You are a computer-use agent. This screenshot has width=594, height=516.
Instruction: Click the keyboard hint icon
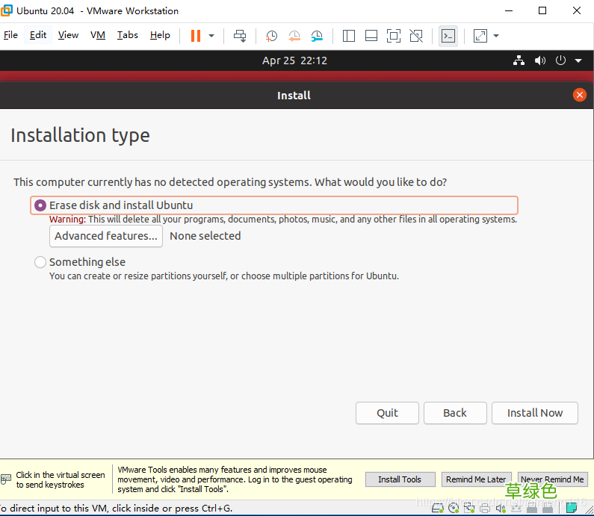[x=6, y=479]
